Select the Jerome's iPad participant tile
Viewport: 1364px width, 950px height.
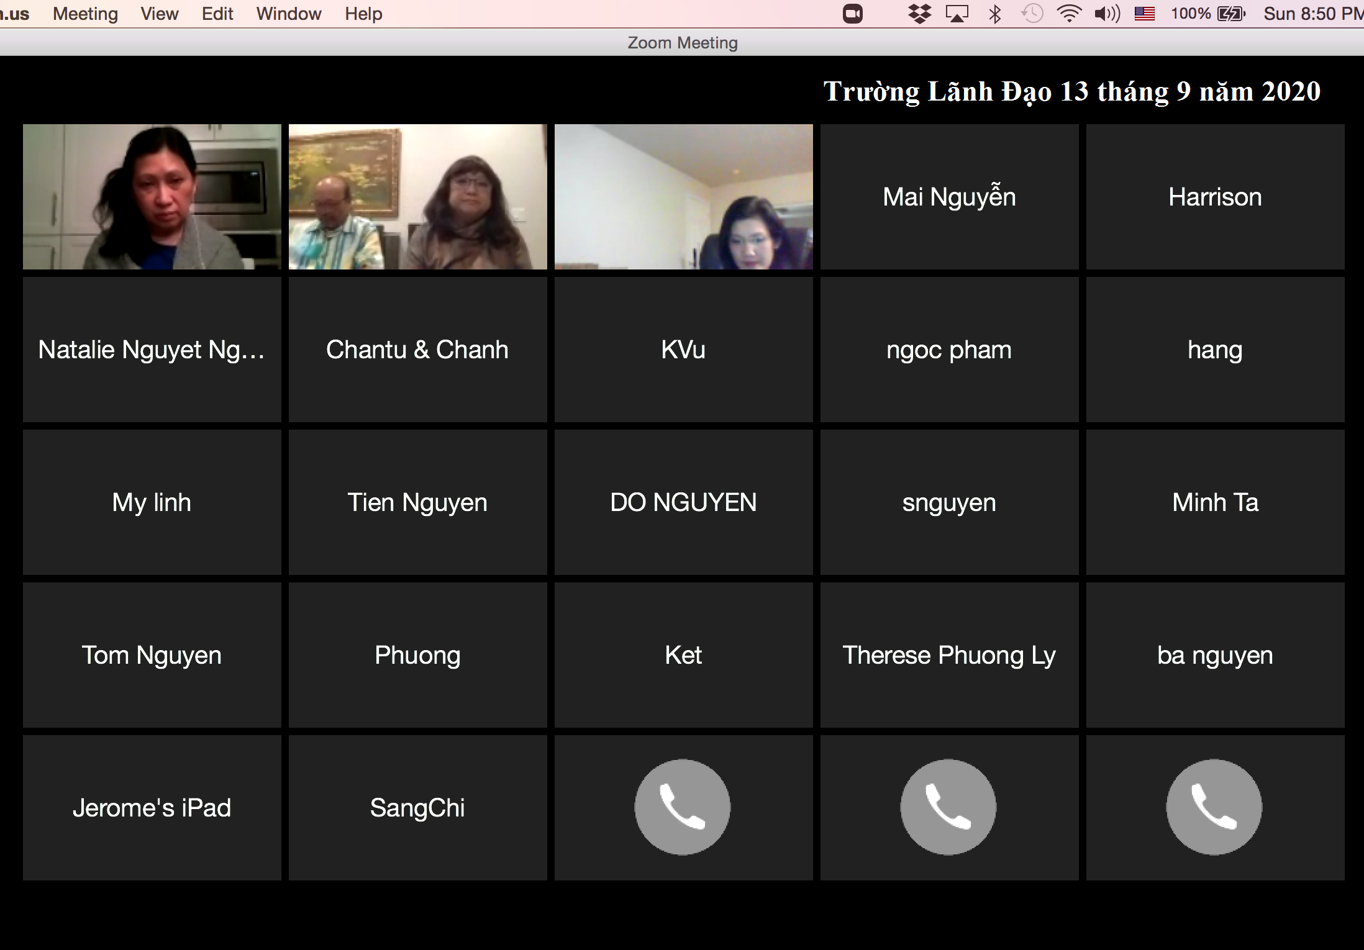coord(152,808)
